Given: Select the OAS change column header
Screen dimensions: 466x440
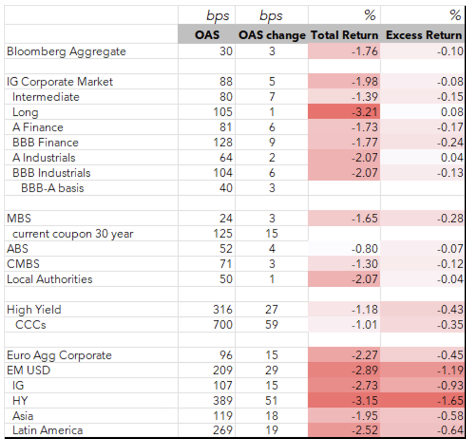Looking at the screenshot, I should click(x=272, y=35).
